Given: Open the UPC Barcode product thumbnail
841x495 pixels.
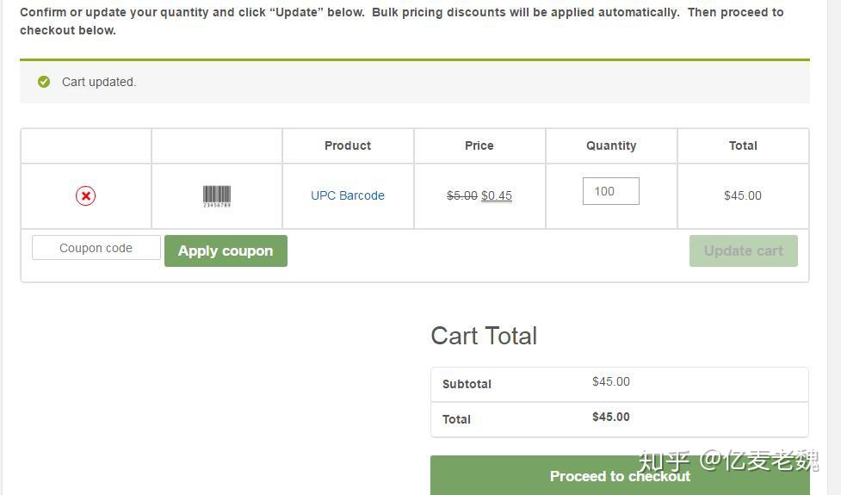Looking at the screenshot, I should coord(217,196).
